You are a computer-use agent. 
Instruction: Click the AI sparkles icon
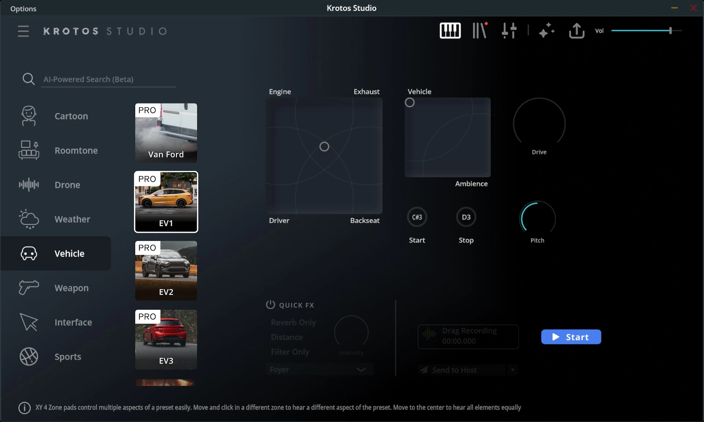[x=546, y=31]
